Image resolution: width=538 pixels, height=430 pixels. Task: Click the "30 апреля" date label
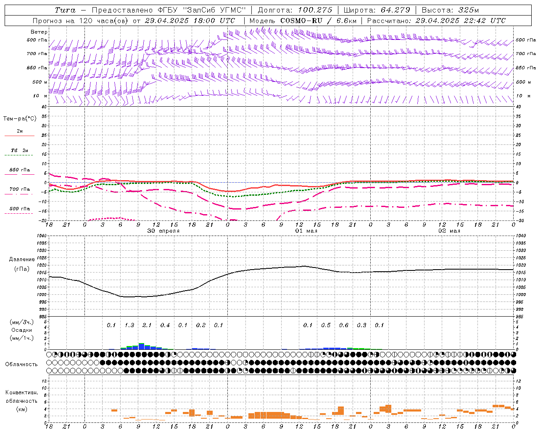tap(164, 231)
